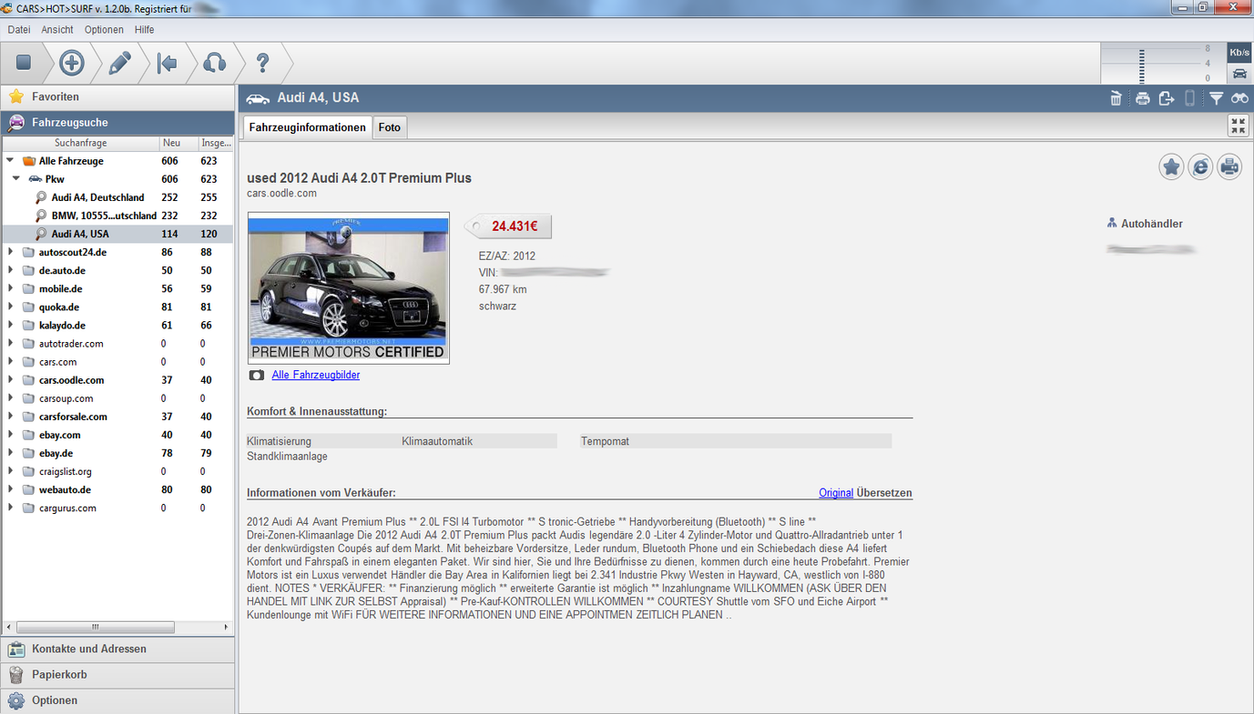Click the right scroll arrow under the tree

pyautogui.click(x=226, y=628)
